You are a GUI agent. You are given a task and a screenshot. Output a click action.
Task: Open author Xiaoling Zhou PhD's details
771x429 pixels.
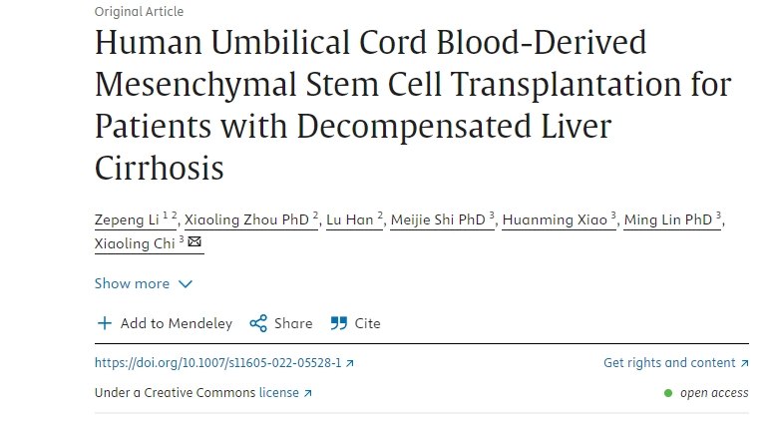pyautogui.click(x=245, y=219)
